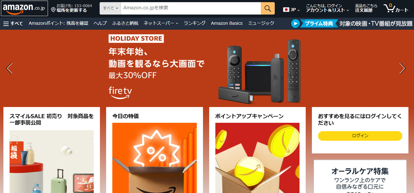Expand the ネットスーパー menu
Image resolution: width=414 pixels, height=193 pixels.
pyautogui.click(x=161, y=23)
